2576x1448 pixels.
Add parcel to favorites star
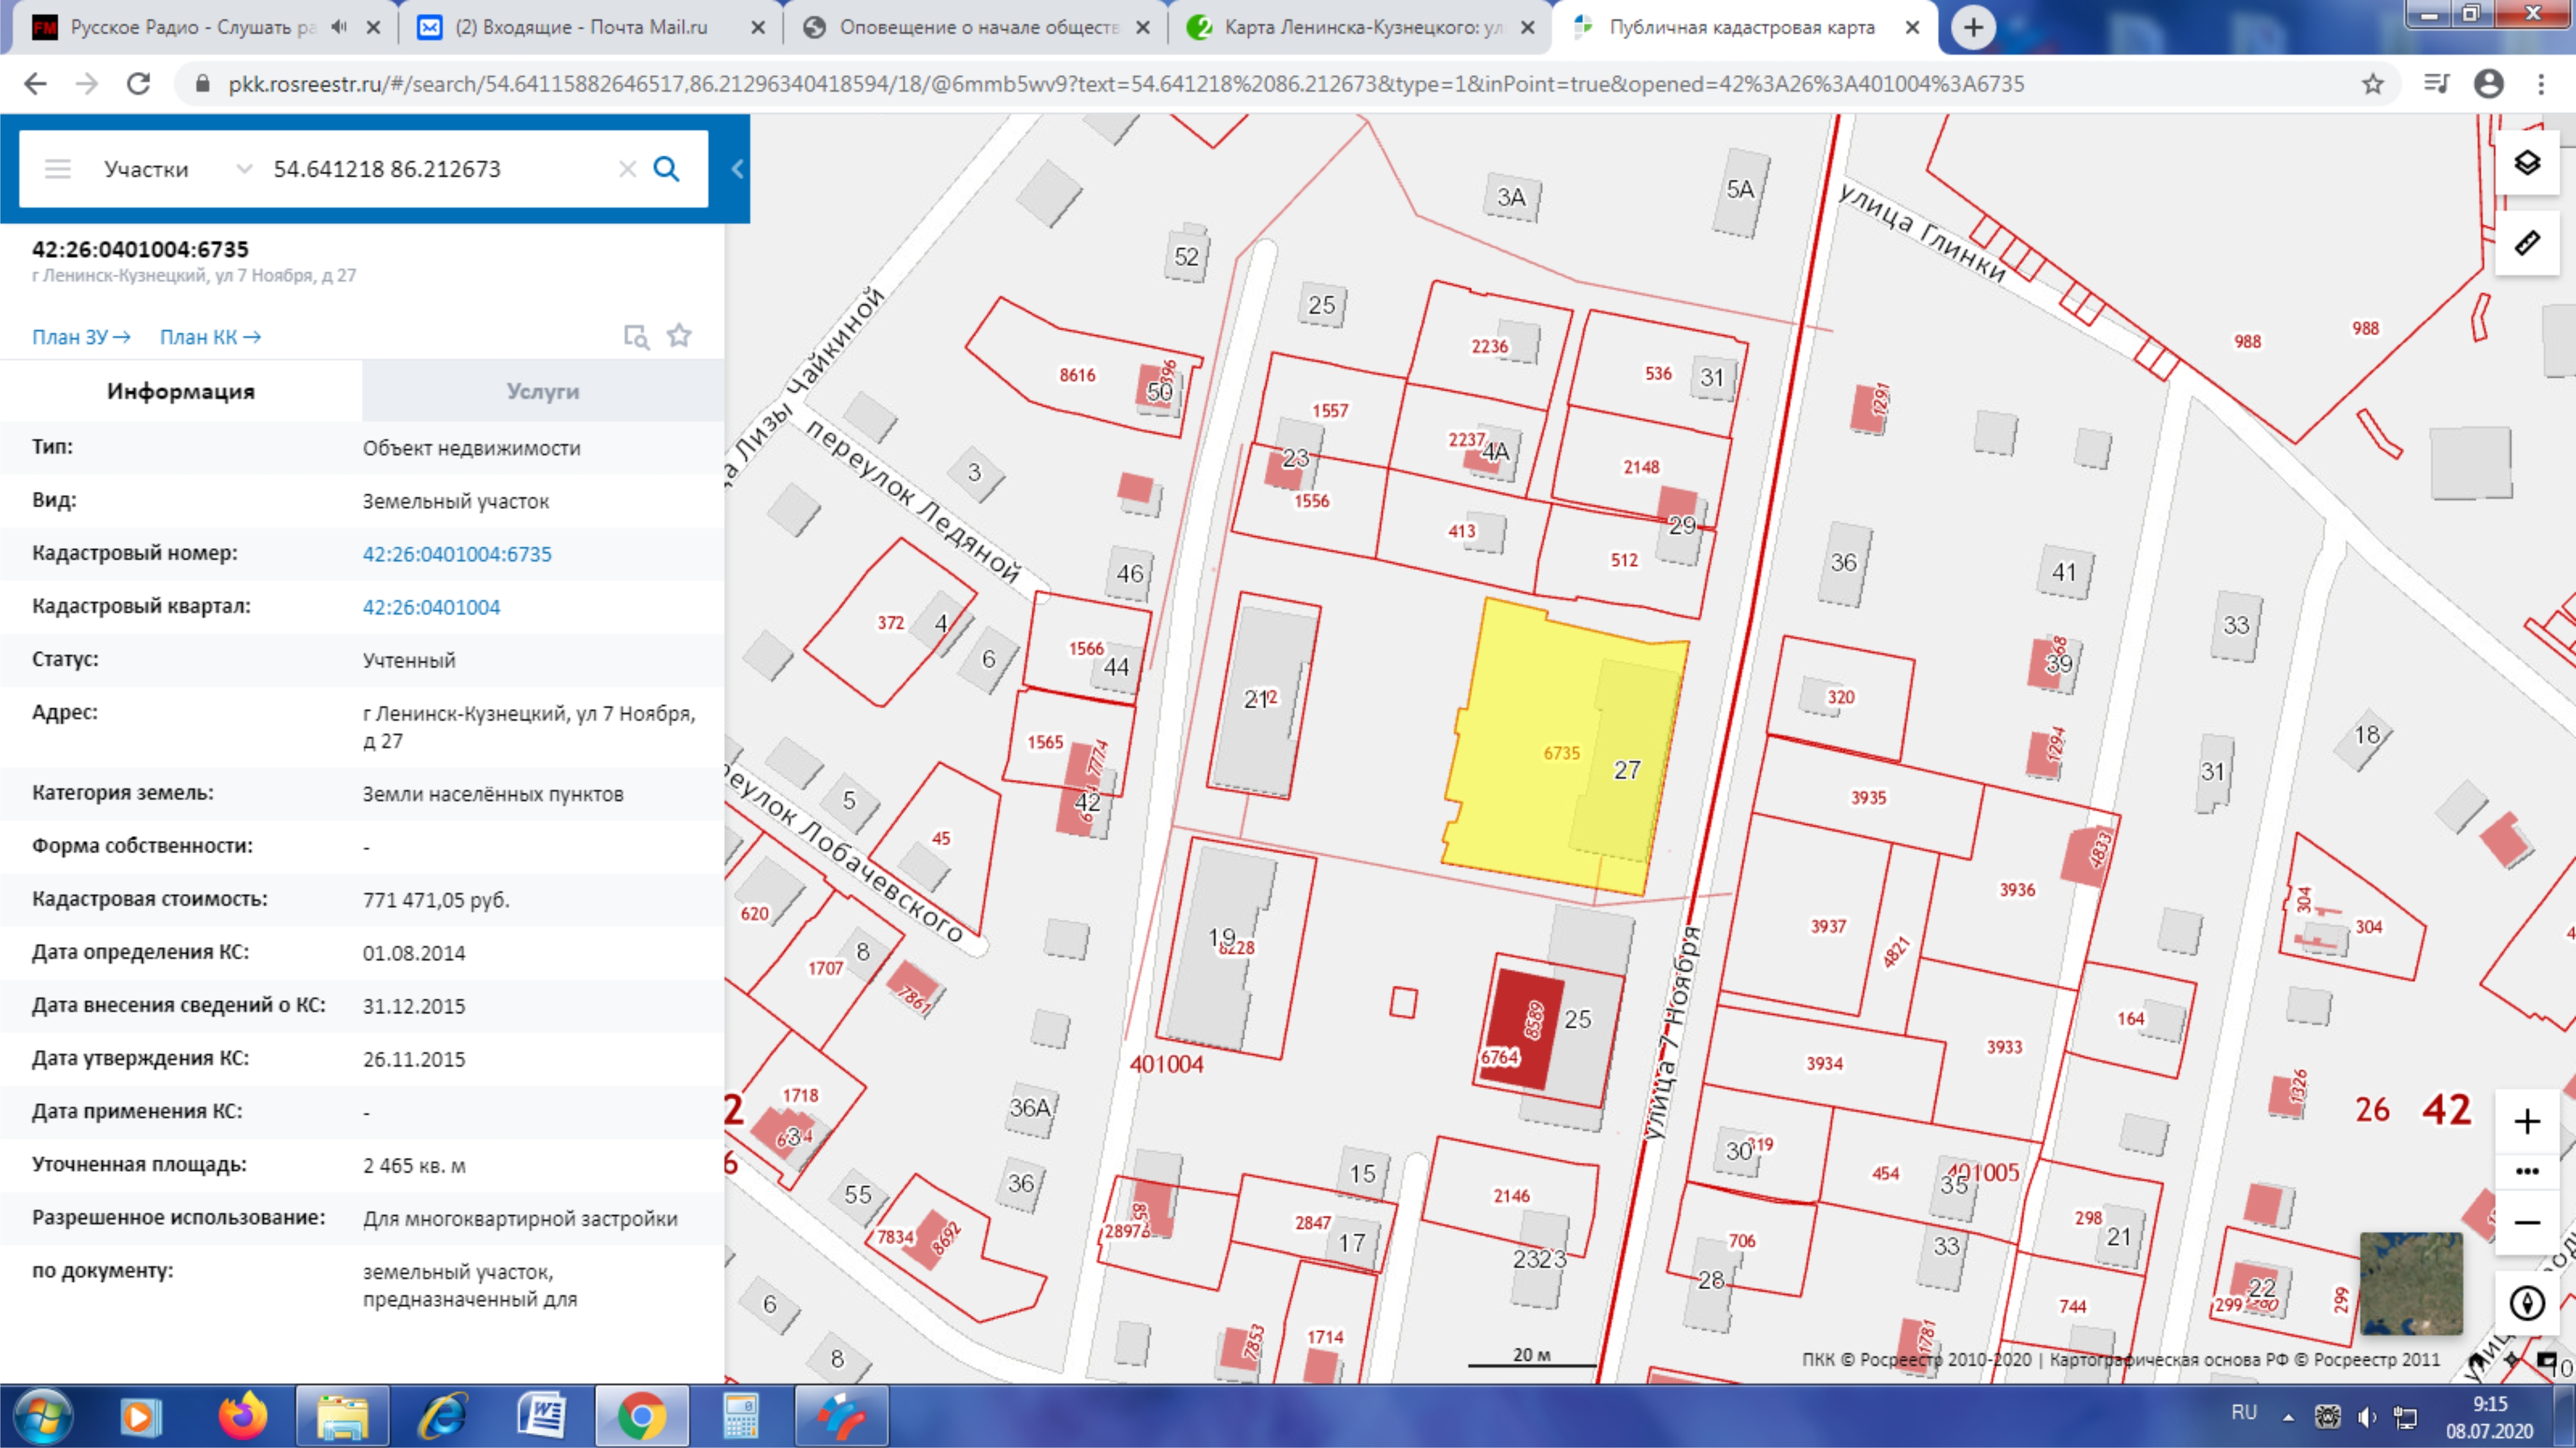click(679, 336)
